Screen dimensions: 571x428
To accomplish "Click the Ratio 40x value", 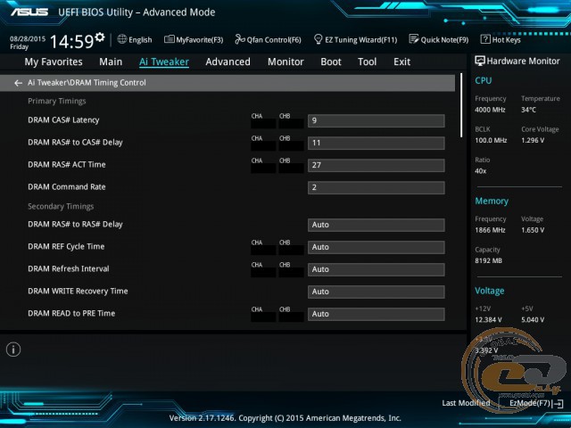I will tap(481, 171).
